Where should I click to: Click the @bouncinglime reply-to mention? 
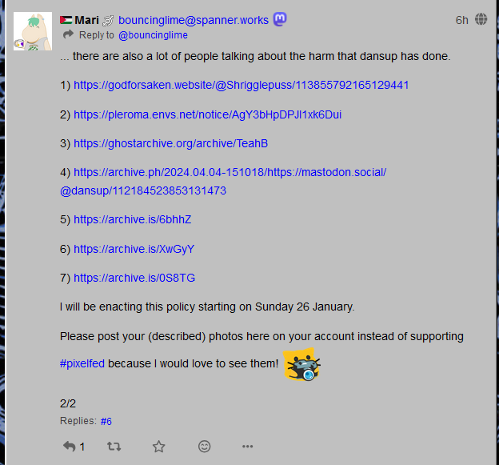click(153, 35)
